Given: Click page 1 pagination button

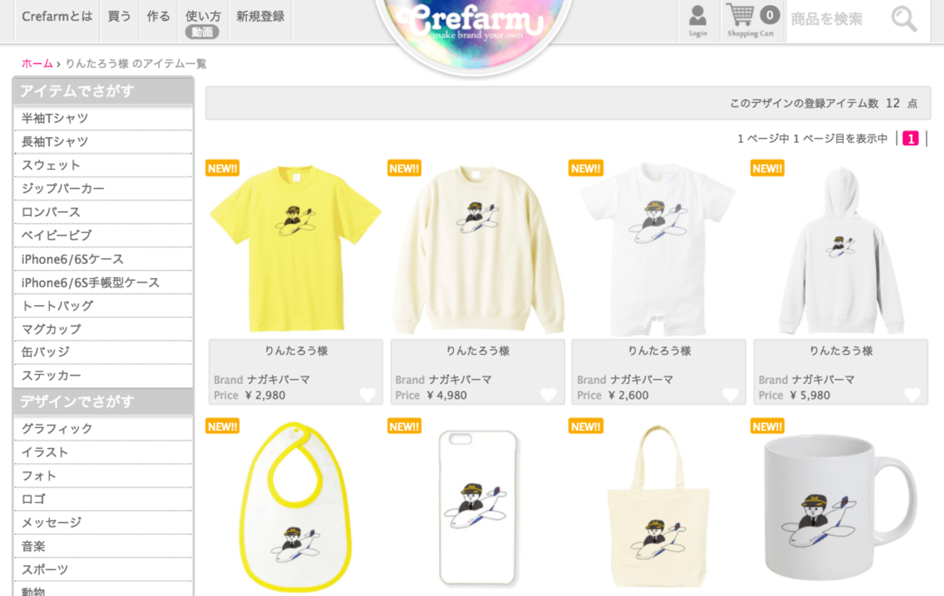Looking at the screenshot, I should pos(910,139).
